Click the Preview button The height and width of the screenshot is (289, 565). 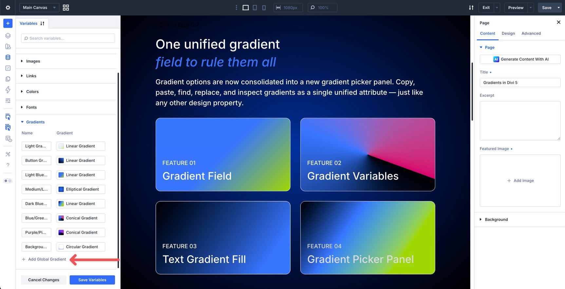pyautogui.click(x=516, y=8)
